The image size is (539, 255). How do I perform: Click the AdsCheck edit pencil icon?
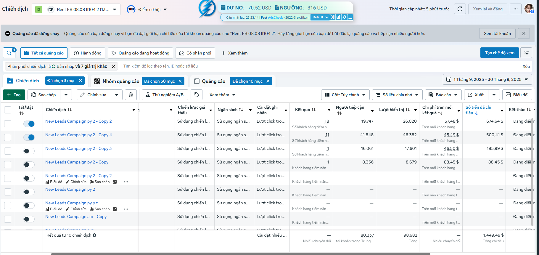tap(338, 17)
